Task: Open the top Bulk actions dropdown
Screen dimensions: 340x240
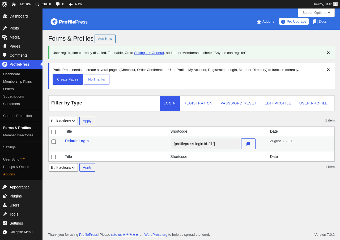Action: click(63, 121)
